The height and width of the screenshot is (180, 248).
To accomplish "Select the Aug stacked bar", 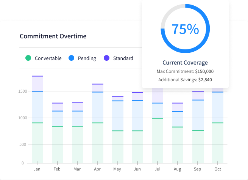I will [x=178, y=133].
